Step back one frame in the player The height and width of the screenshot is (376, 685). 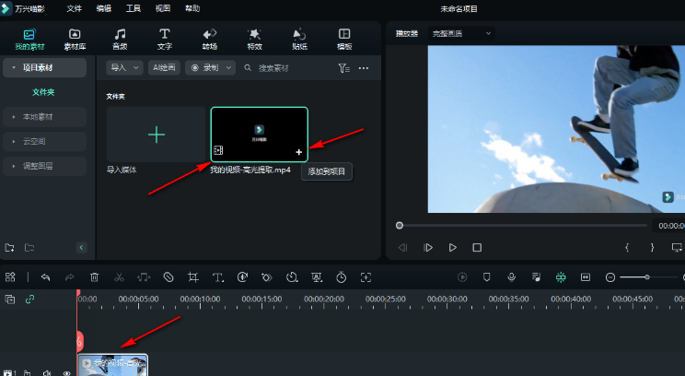(x=402, y=248)
